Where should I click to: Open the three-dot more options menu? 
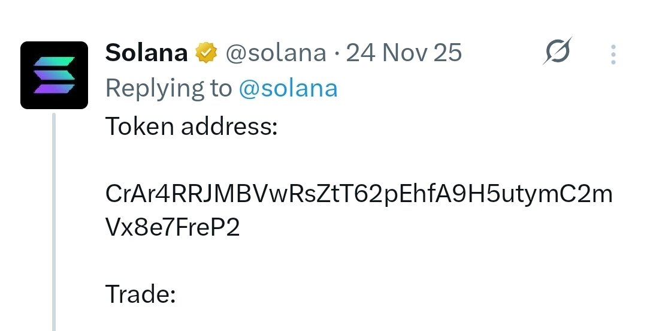click(613, 55)
